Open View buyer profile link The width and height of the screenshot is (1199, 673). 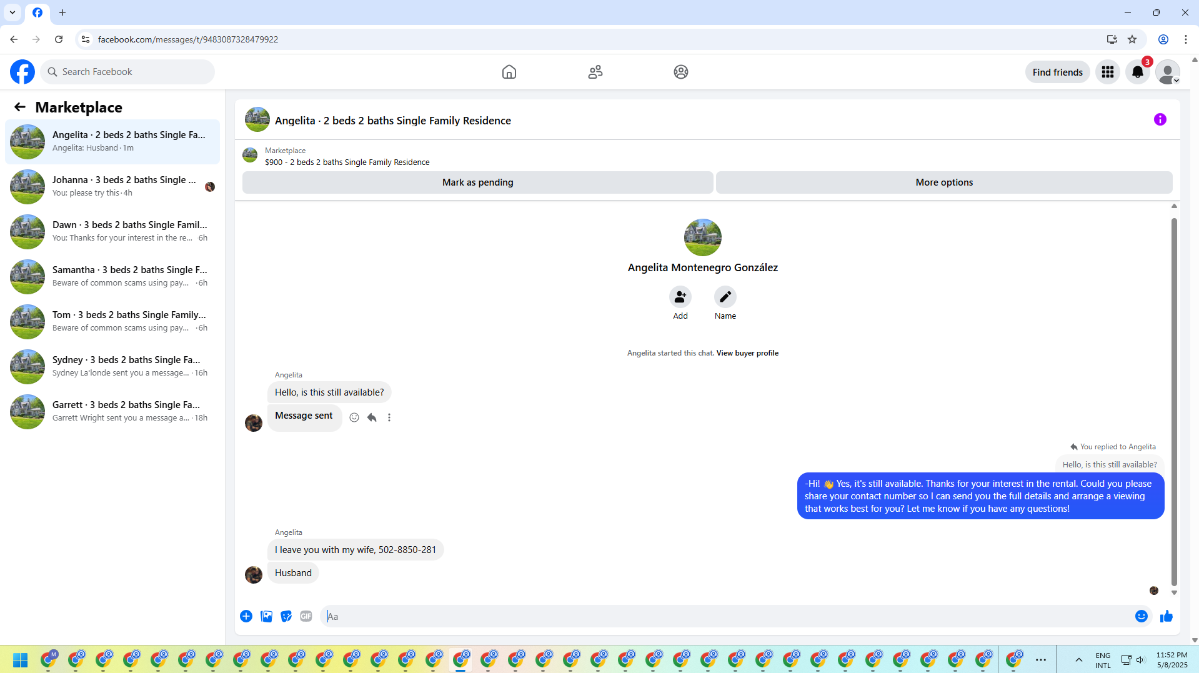point(747,353)
